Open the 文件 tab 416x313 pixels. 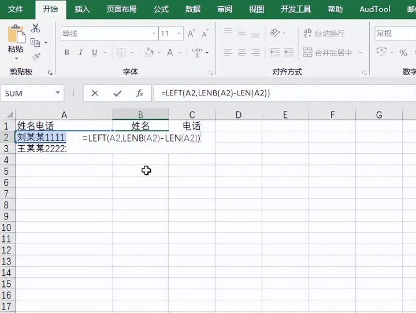(x=16, y=9)
